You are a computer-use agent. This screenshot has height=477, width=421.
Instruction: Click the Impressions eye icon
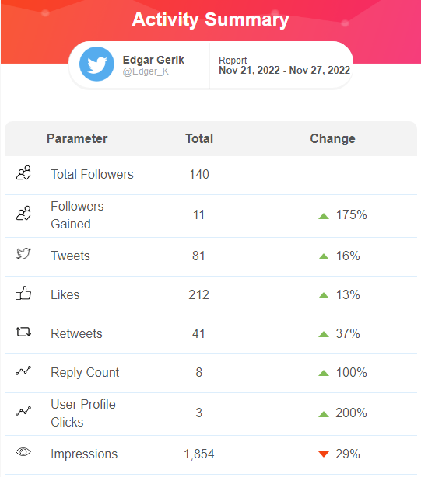pyautogui.click(x=23, y=452)
